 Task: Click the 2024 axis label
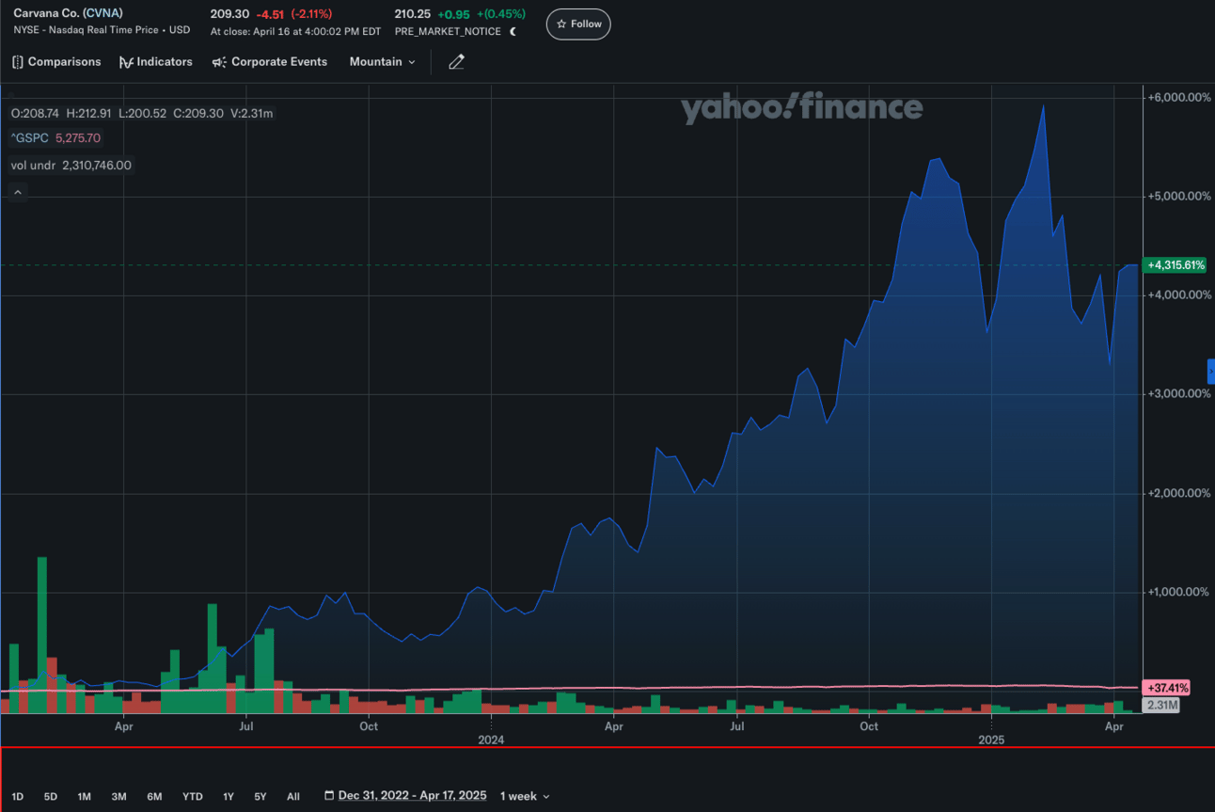tap(491, 740)
